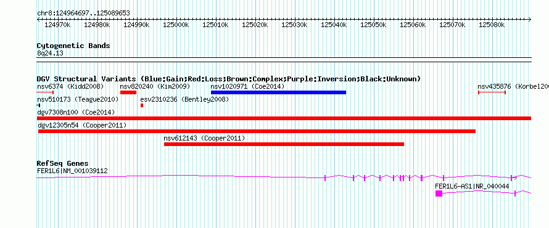This screenshot has width=549, height=228.
Task: Click the DGV Structural Variants track title
Action: coord(229,79)
